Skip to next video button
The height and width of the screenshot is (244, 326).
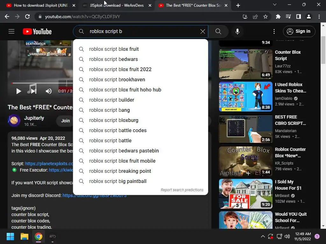(x=34, y=91)
